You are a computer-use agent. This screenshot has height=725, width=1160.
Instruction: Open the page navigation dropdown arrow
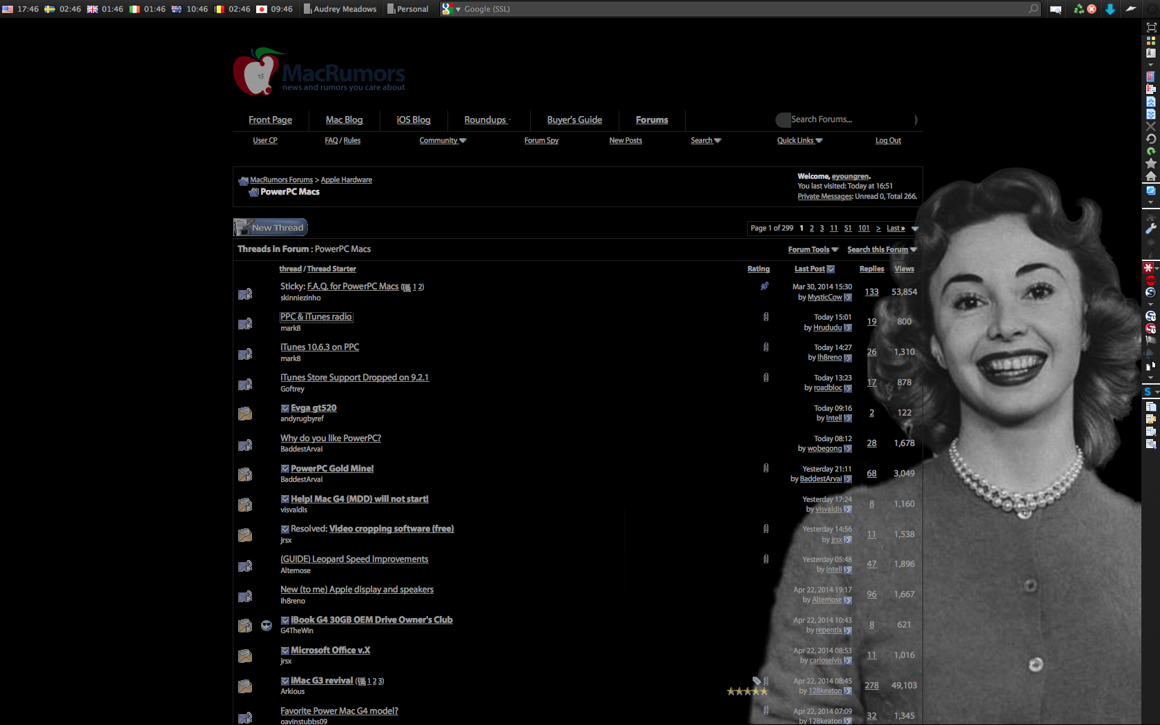(x=915, y=229)
